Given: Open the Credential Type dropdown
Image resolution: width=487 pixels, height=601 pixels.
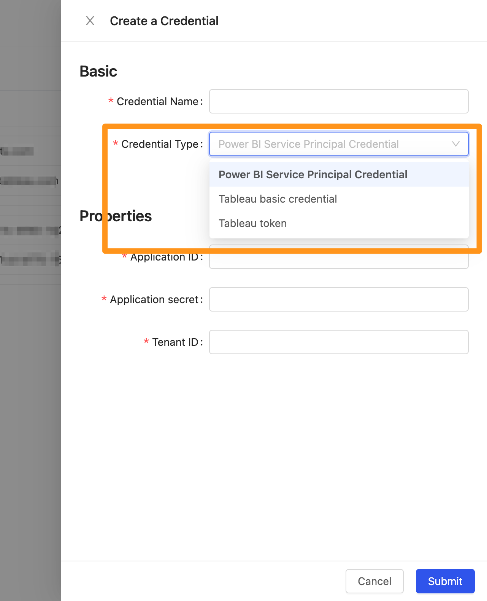Looking at the screenshot, I should coord(339,144).
